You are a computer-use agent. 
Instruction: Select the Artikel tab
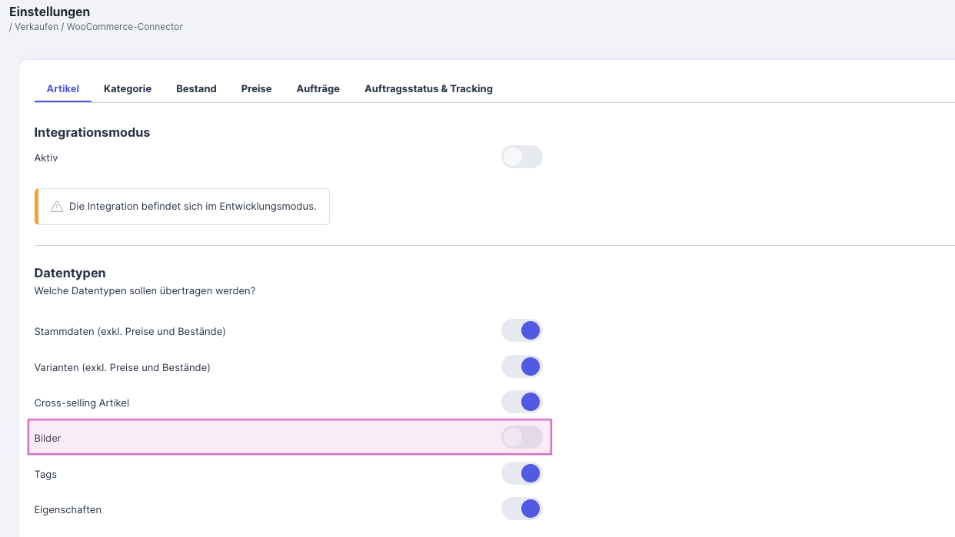63,89
